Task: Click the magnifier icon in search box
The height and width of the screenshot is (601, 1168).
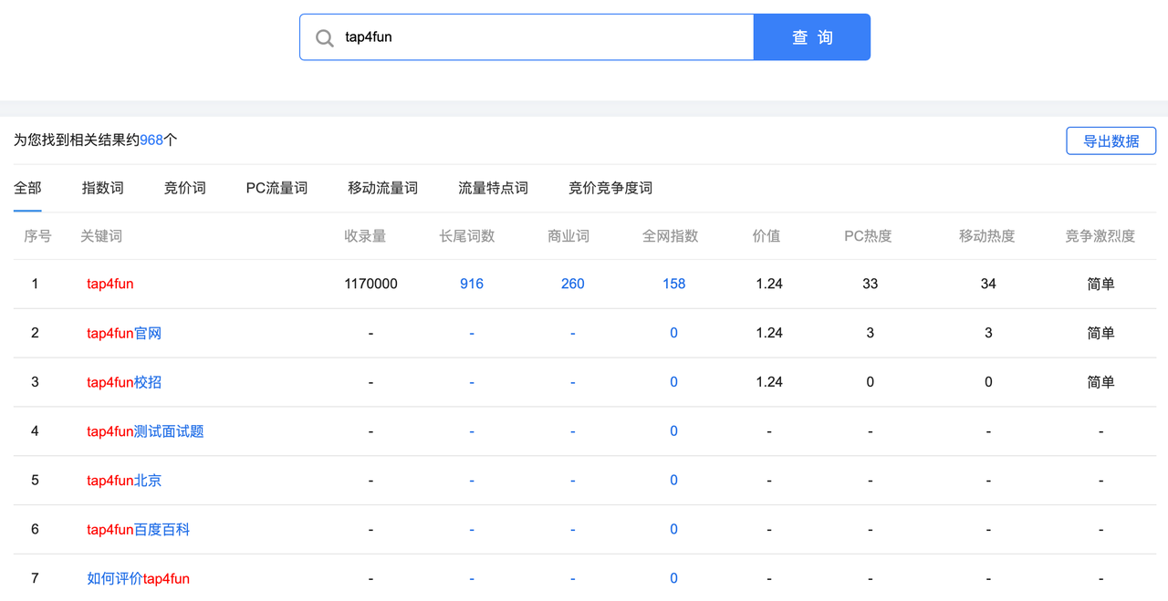Action: [x=324, y=38]
